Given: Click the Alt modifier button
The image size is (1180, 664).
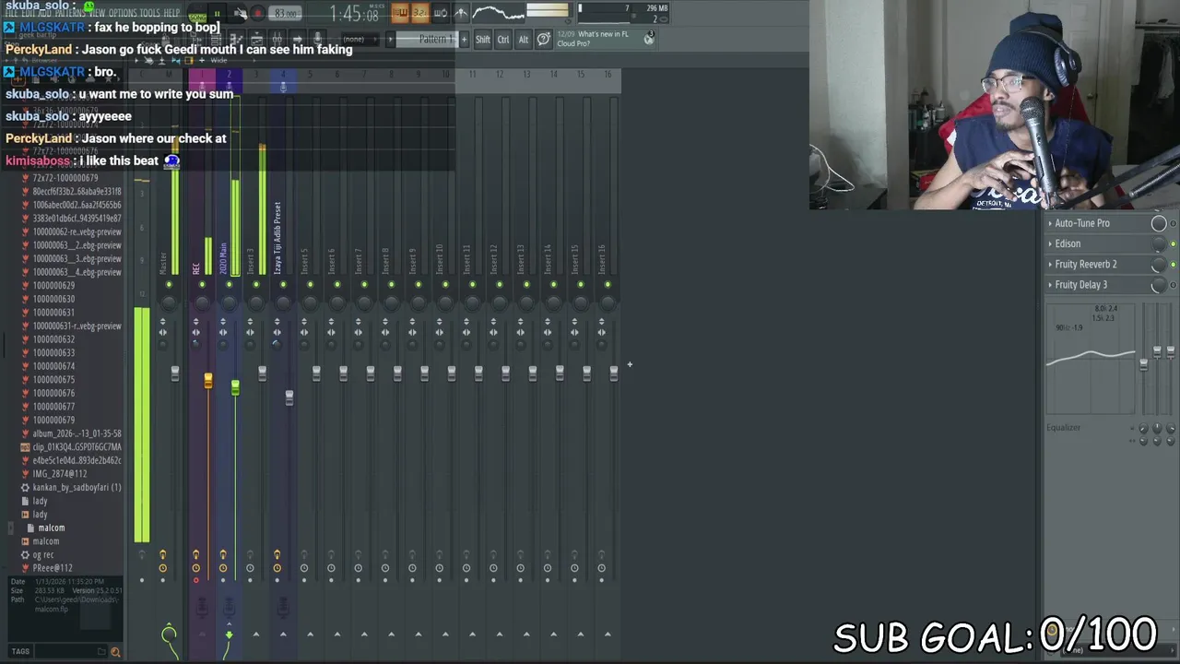Looking at the screenshot, I should coord(524,40).
